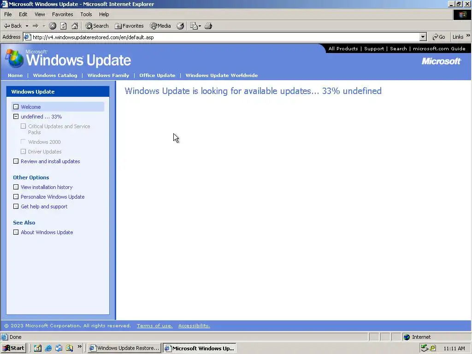Refresh the page with the Refresh icon
472x354 pixels.
point(64,26)
